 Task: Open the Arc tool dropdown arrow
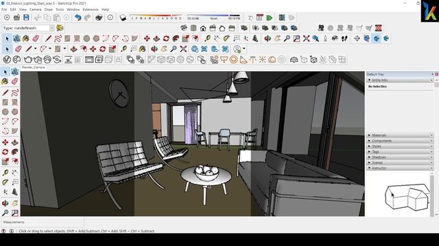pyautogui.click(x=50, y=49)
